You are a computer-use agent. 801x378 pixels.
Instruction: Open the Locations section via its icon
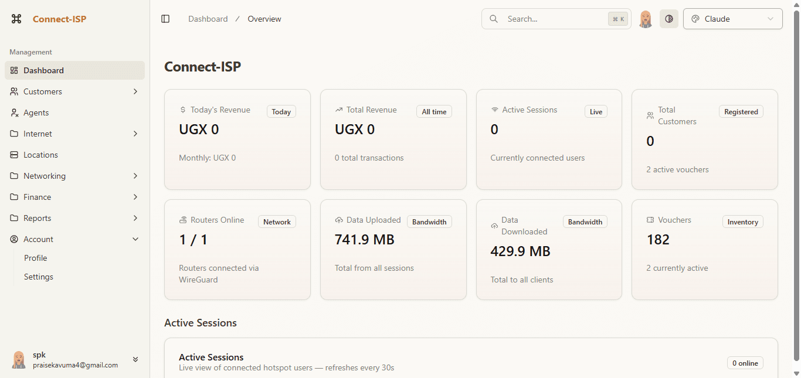pos(13,155)
